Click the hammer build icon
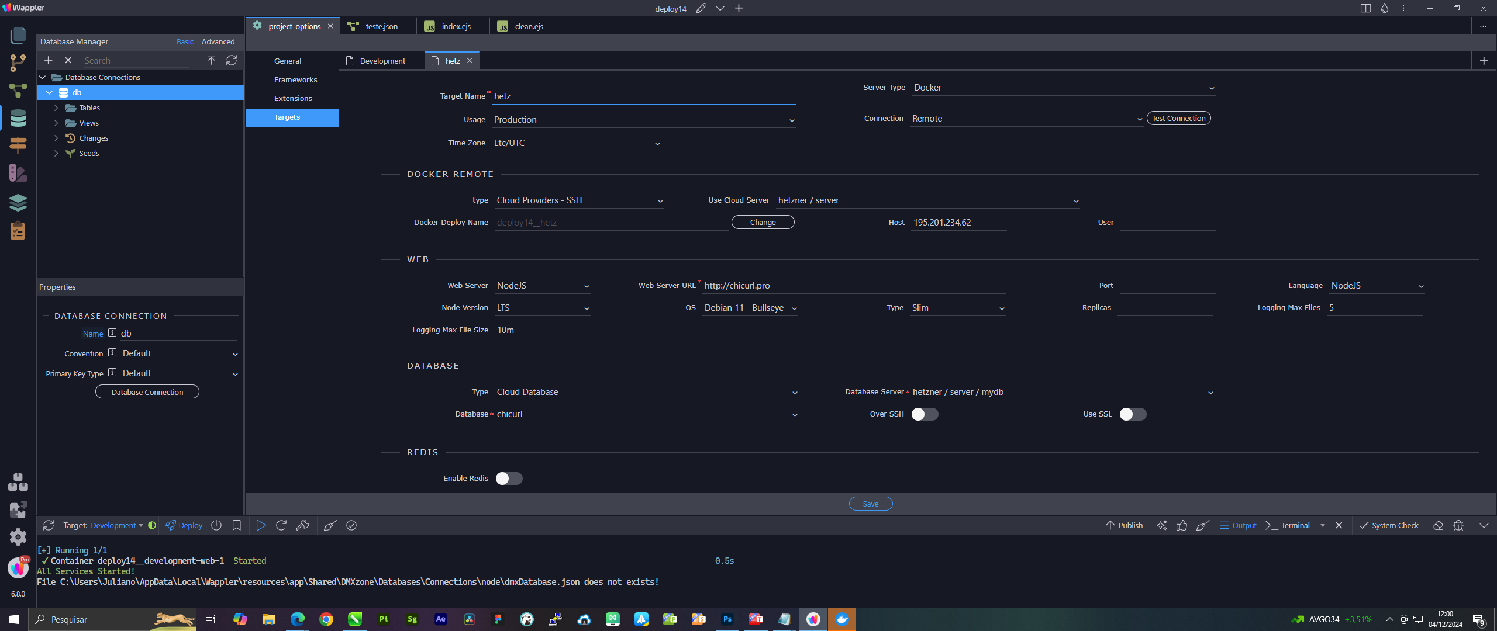Viewport: 1497px width, 631px height. tap(302, 525)
